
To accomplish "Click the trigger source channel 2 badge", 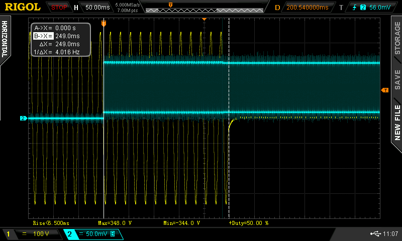I will pyautogui.click(x=363, y=8).
